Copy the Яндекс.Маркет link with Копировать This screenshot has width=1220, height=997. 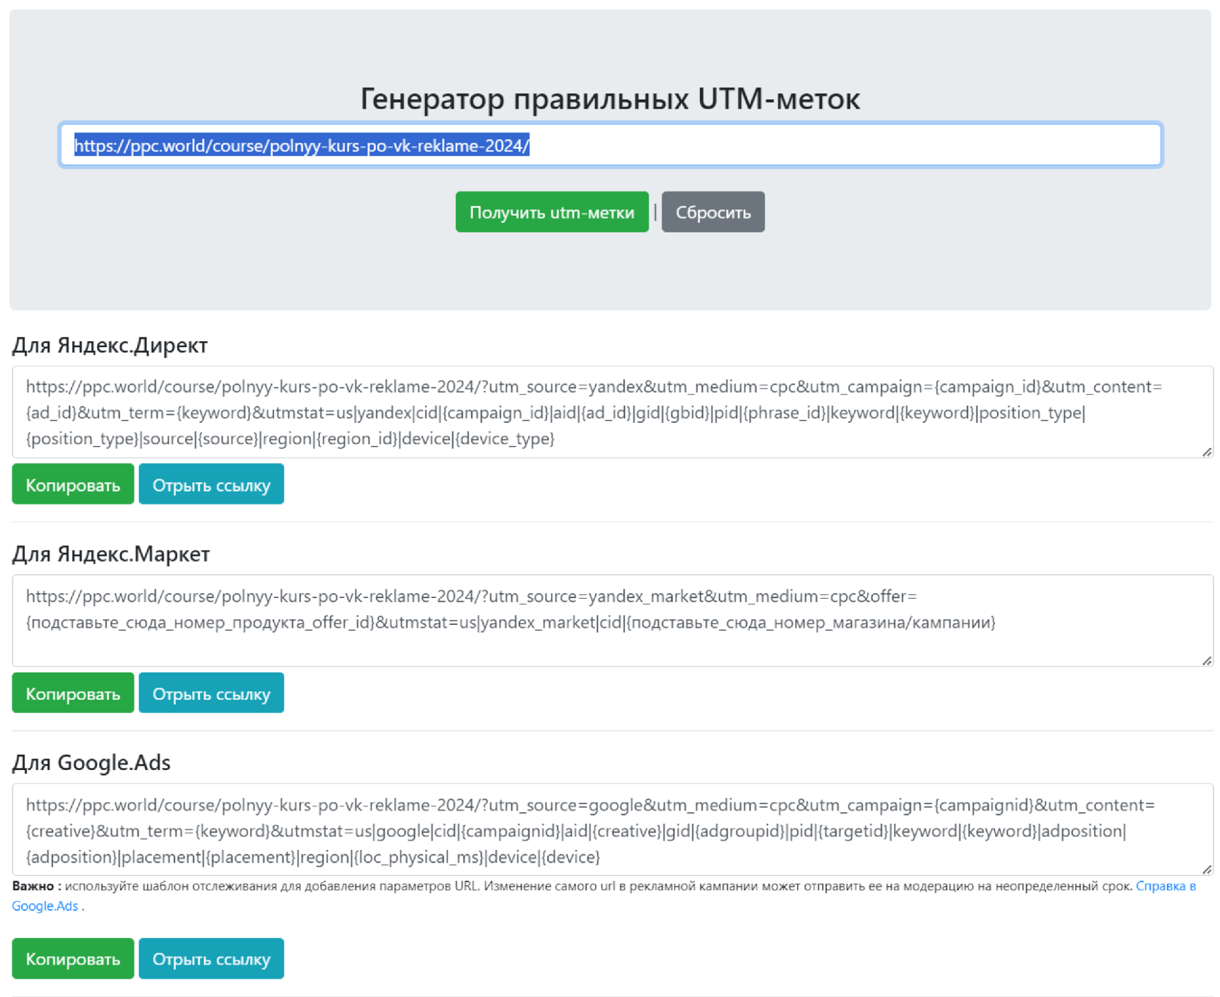pos(73,693)
